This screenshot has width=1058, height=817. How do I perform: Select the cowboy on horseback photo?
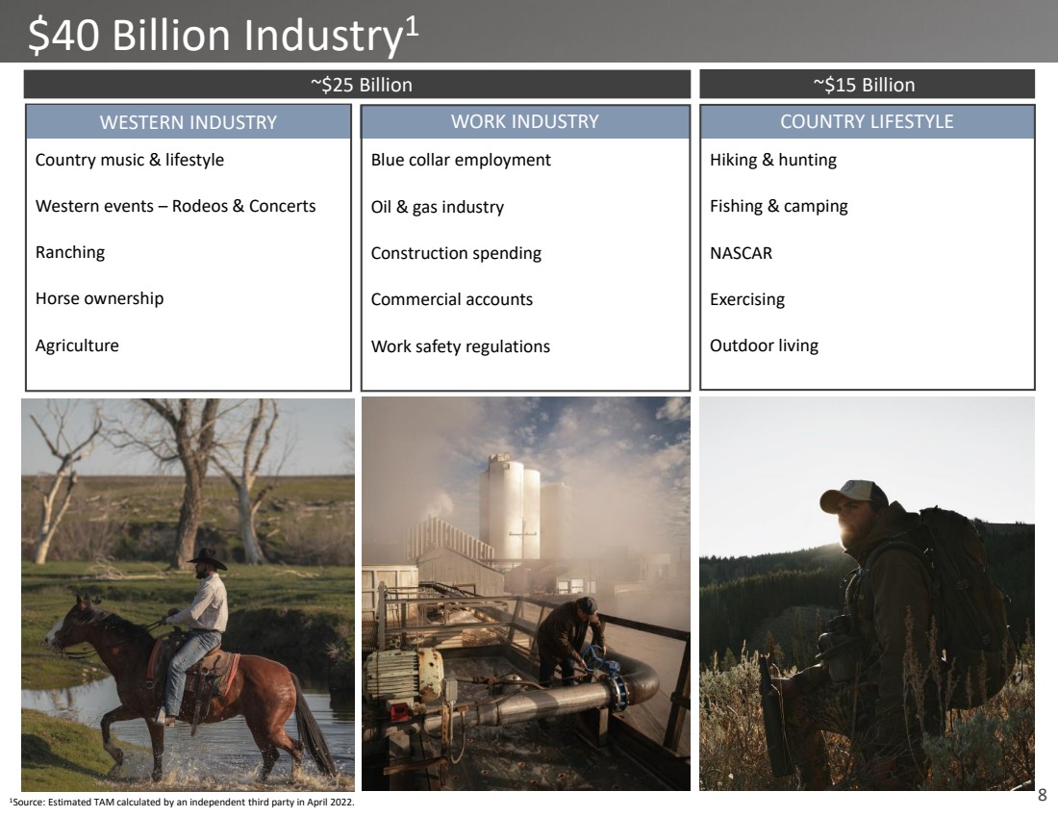point(189,594)
